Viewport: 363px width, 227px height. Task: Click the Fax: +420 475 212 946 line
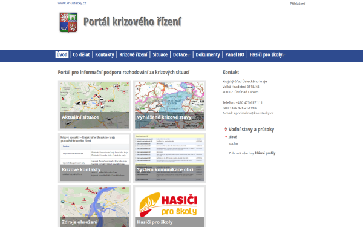point(240,108)
